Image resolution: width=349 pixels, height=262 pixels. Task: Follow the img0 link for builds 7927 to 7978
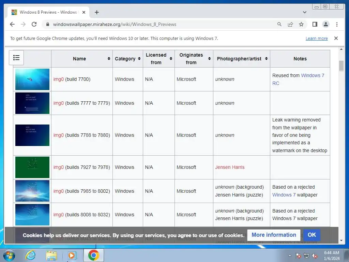pos(59,167)
